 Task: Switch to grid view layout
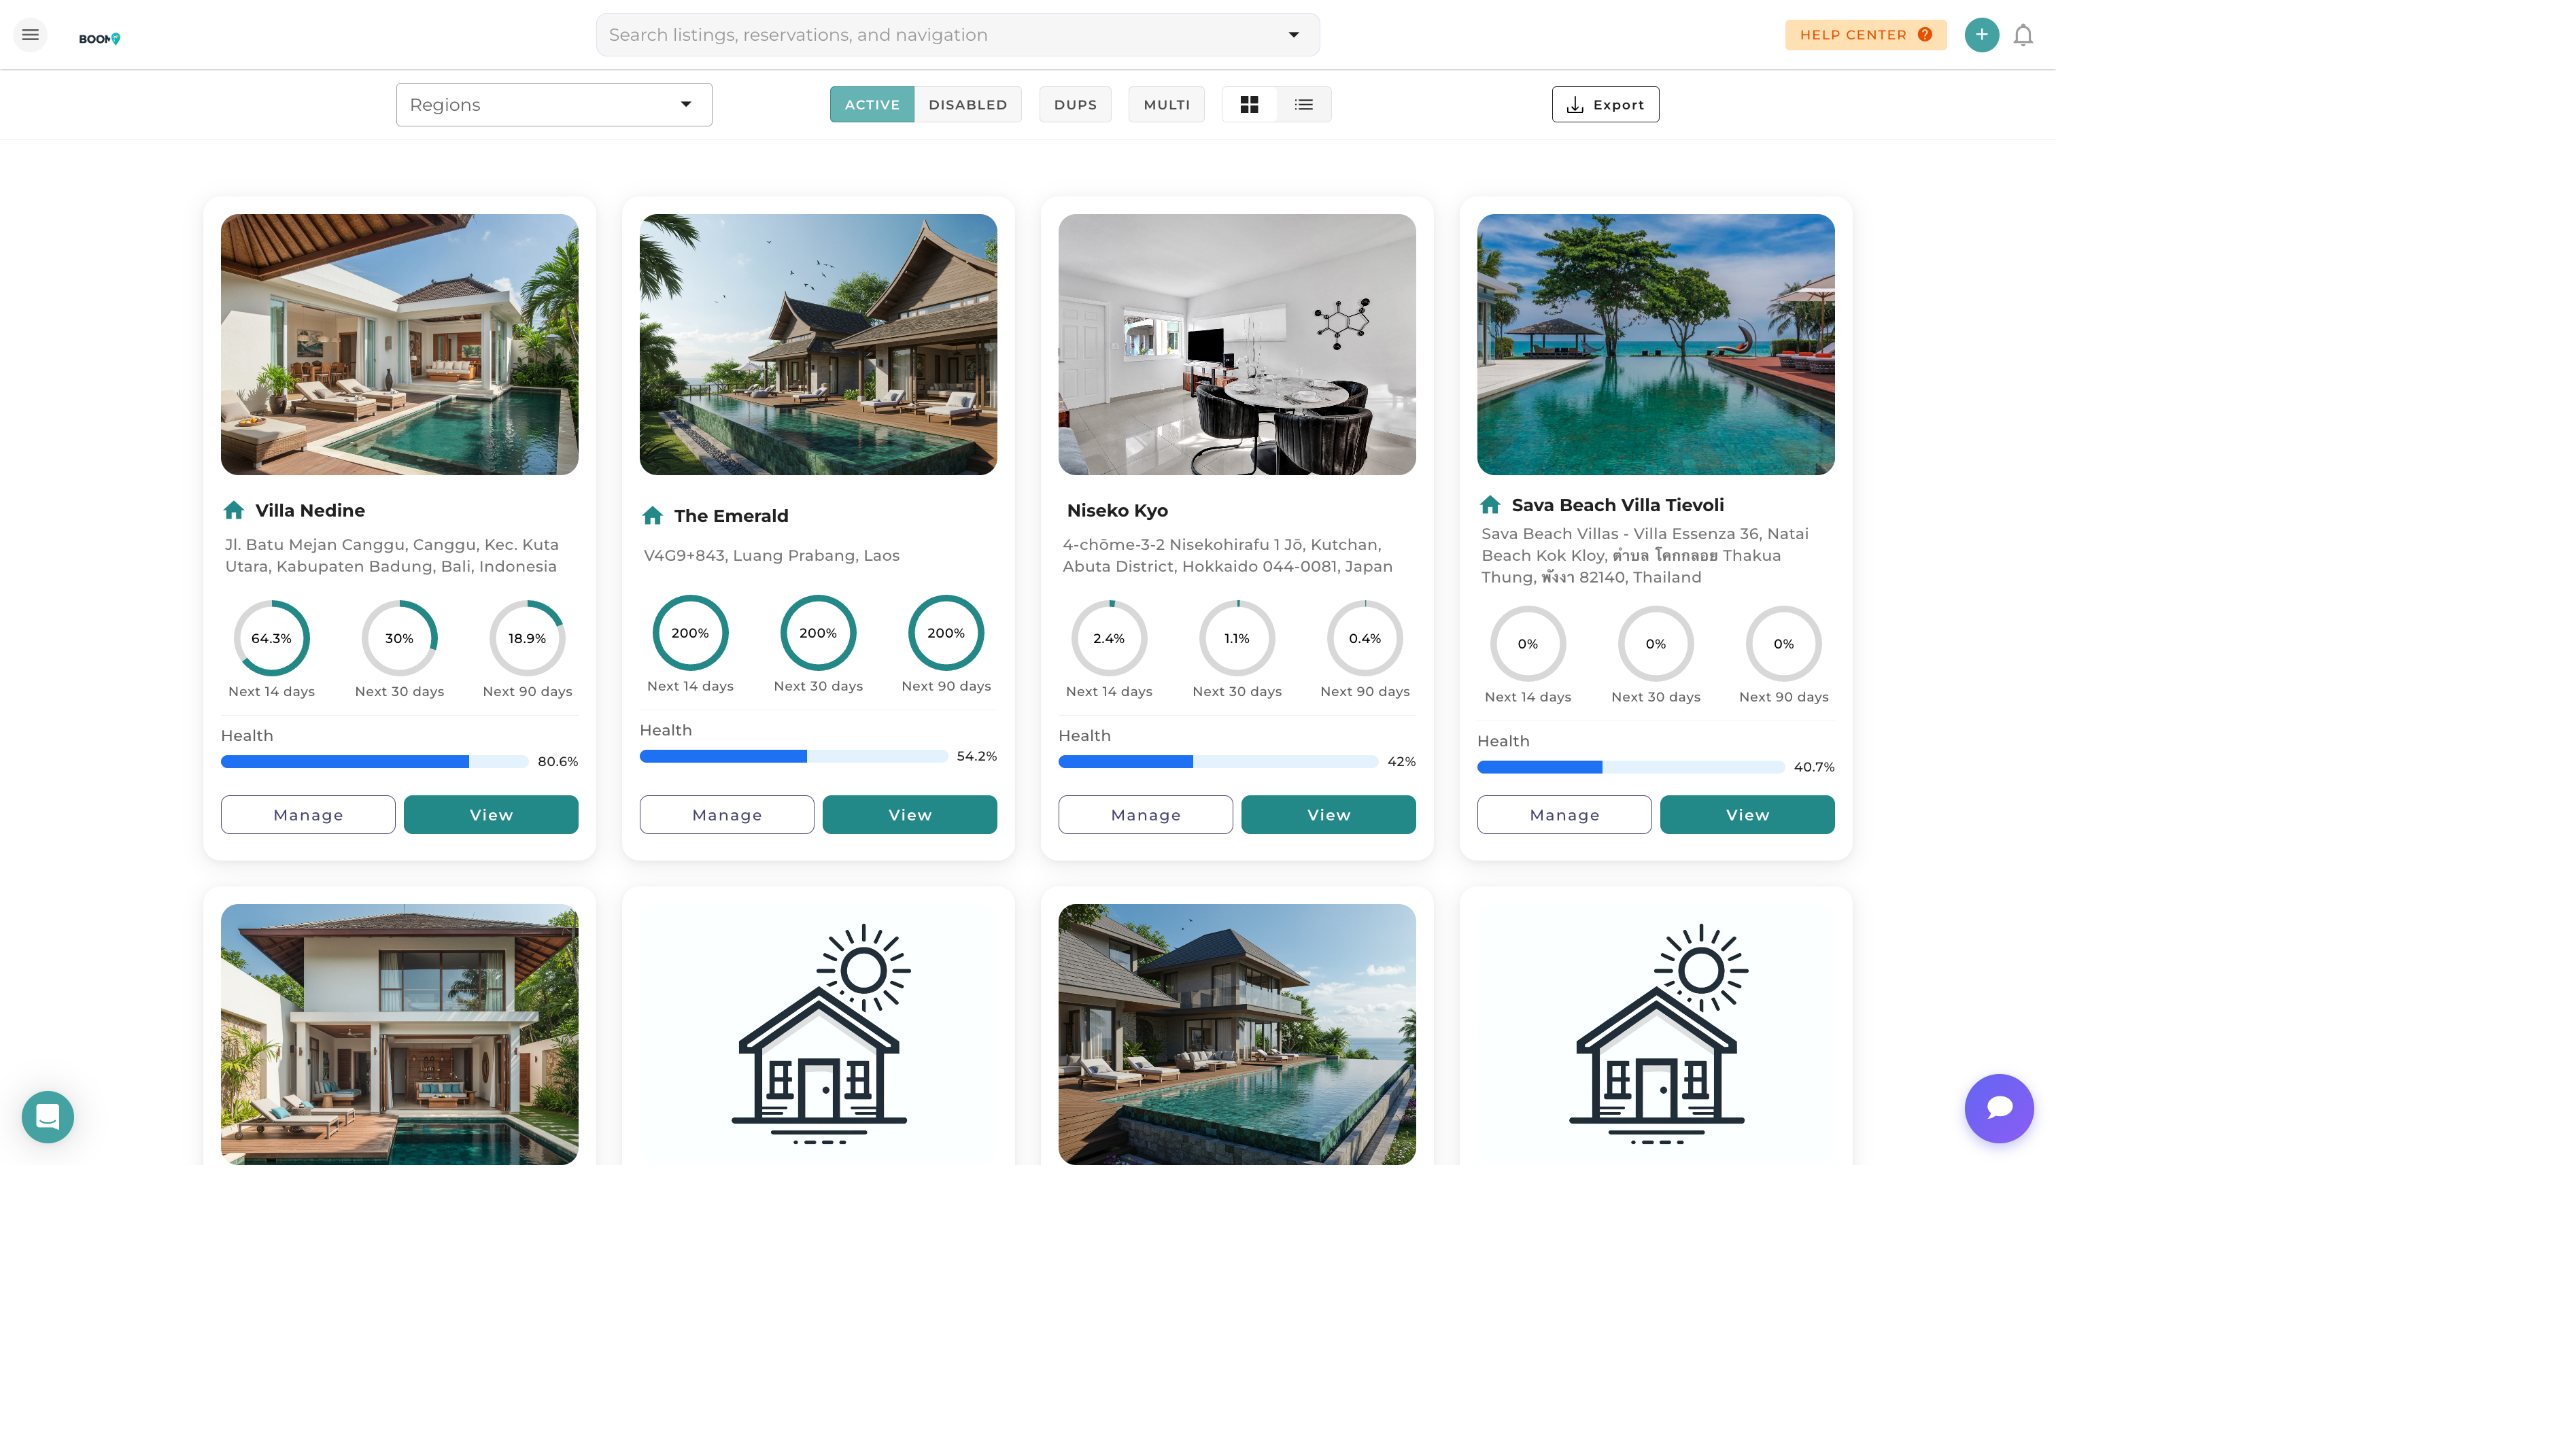tap(1249, 104)
